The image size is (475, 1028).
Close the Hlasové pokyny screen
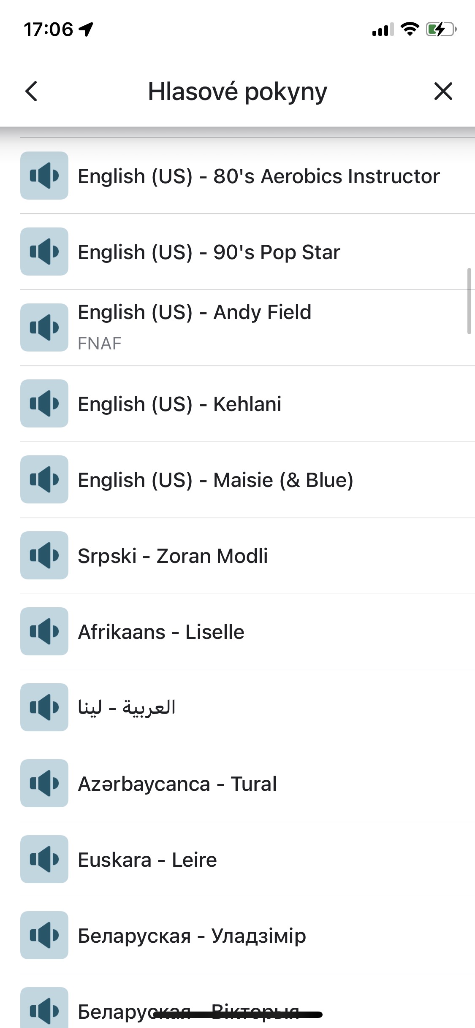(x=443, y=91)
